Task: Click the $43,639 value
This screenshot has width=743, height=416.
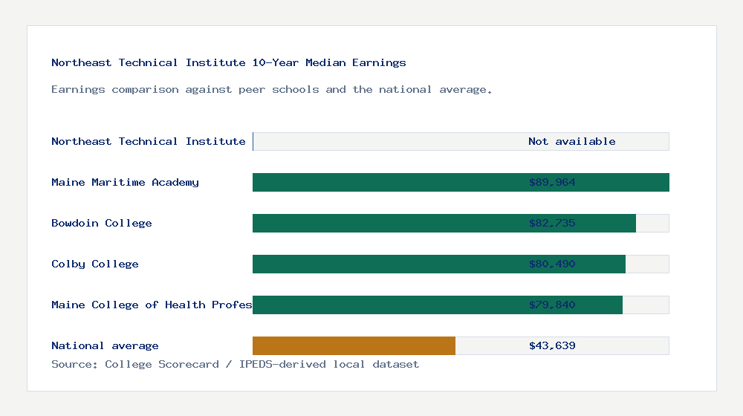Action: (x=552, y=346)
